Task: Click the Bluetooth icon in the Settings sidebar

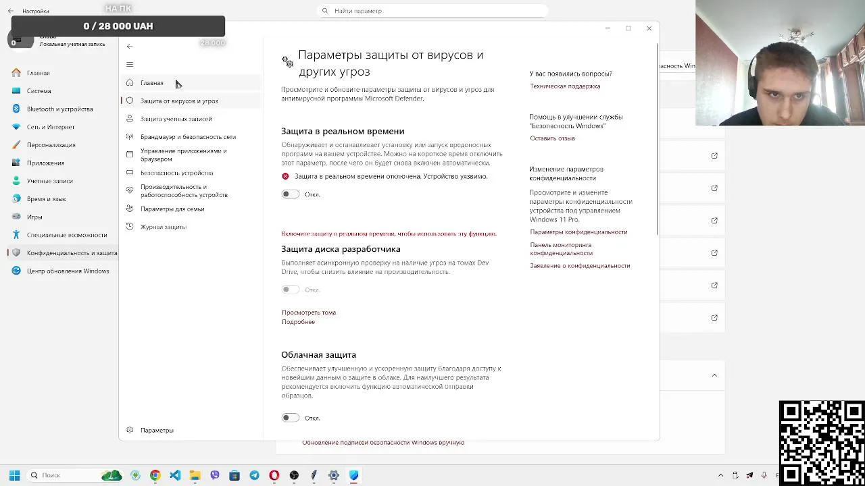Action: click(16, 109)
